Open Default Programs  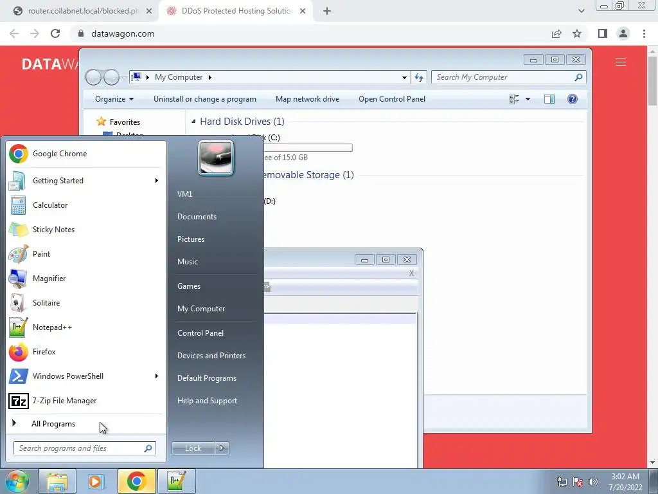207,378
